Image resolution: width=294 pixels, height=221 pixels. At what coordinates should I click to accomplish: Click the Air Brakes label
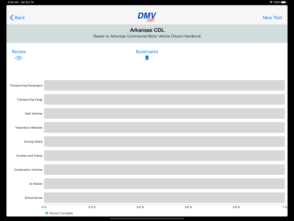[x=36, y=184]
